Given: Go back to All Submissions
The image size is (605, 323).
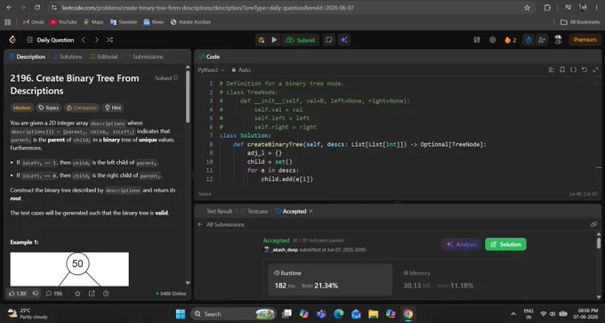Looking at the screenshot, I should (x=221, y=224).
